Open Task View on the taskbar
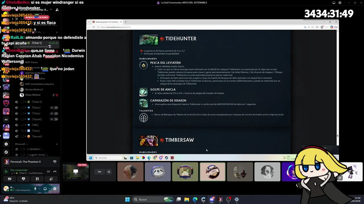 point(178,199)
